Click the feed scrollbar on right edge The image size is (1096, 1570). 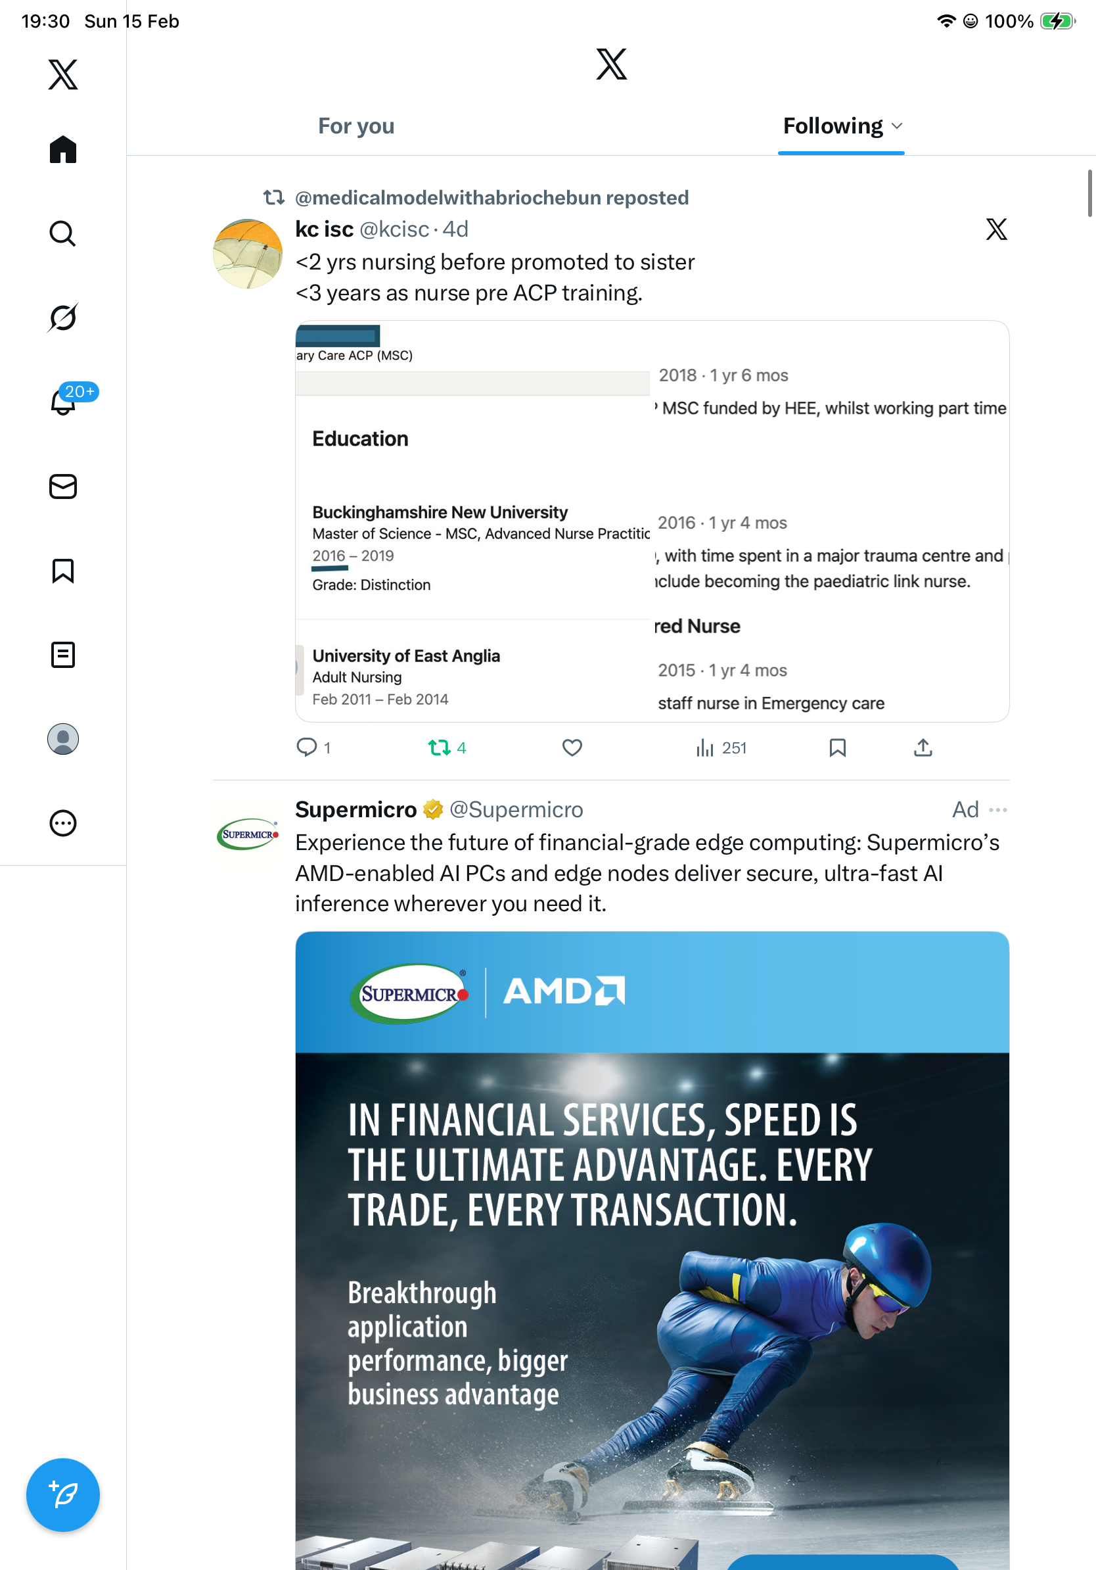point(1089,194)
